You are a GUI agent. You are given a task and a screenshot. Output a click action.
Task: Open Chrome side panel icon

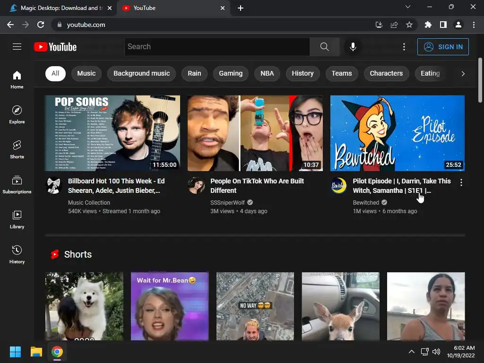pos(443,25)
